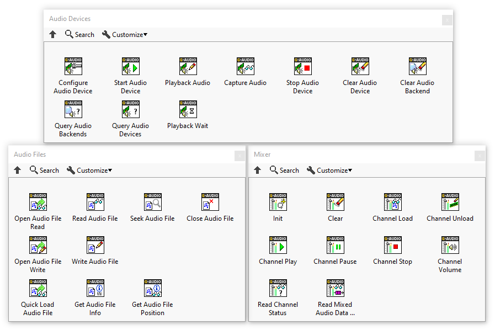Image resolution: width=495 pixels, height=330 pixels.
Task: Click Search in the Audio Devices palette
Action: click(79, 34)
